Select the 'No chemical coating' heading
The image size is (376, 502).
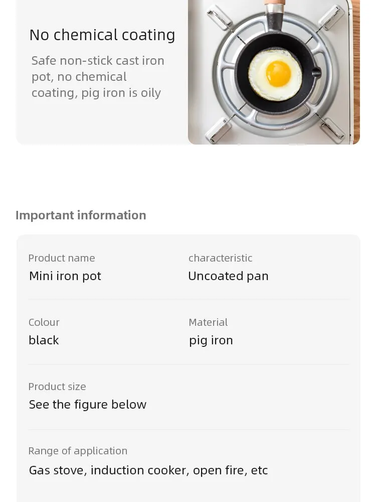pyautogui.click(x=102, y=35)
